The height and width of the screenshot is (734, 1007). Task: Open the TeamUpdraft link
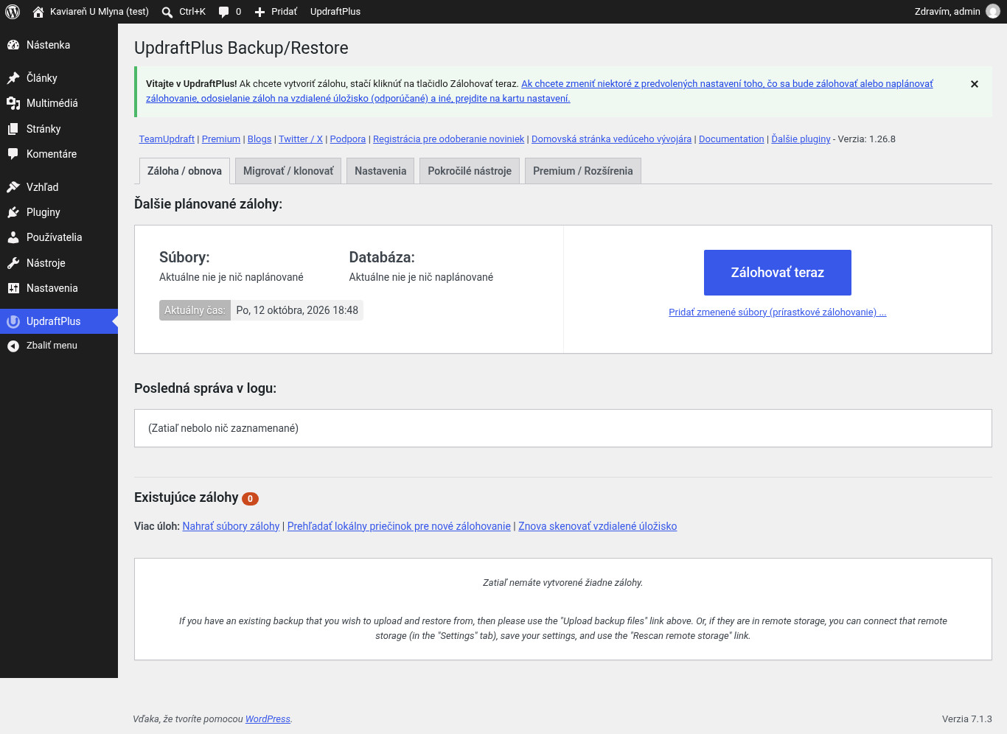tap(167, 139)
